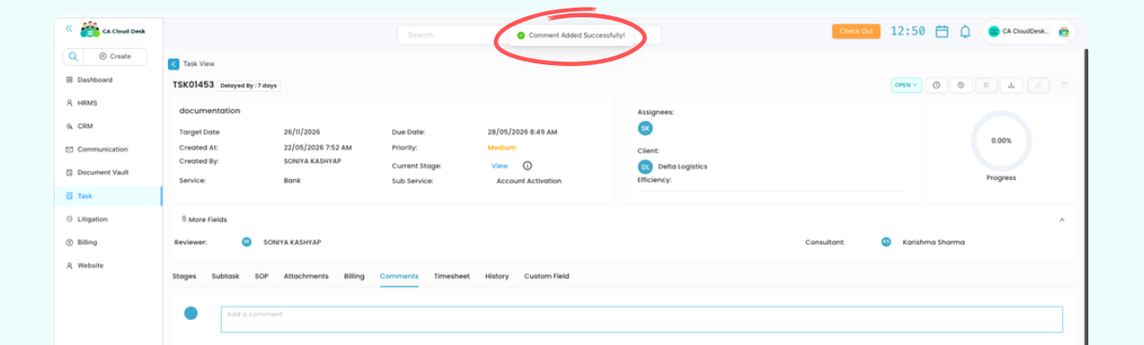Click the Add a comment field
The height and width of the screenshot is (345, 1144).
point(642,319)
